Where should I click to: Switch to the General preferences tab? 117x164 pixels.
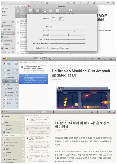click(30, 11)
